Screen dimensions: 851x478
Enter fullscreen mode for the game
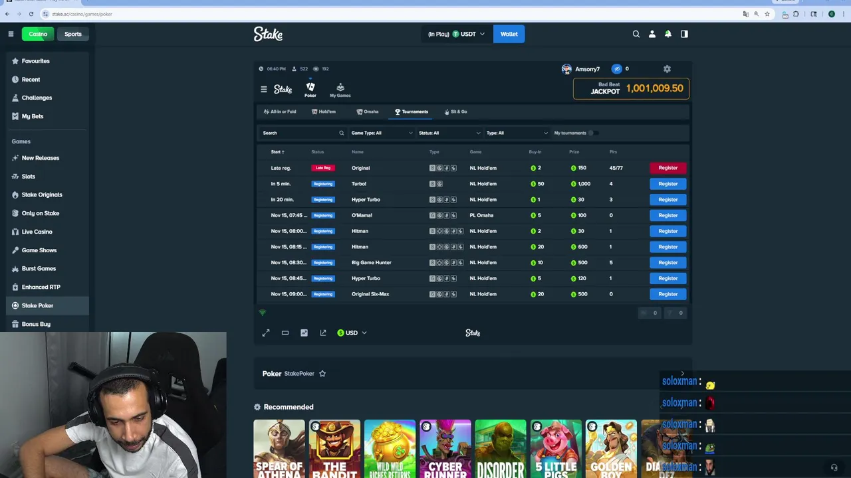click(x=266, y=333)
